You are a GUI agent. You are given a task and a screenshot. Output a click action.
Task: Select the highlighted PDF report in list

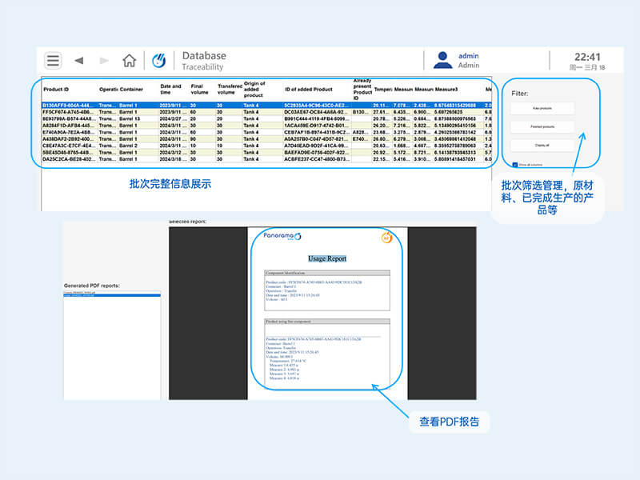click(111, 294)
